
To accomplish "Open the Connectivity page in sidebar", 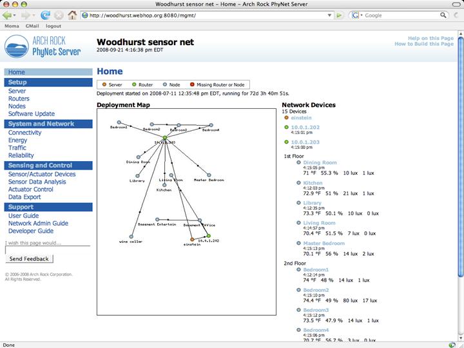I will pyautogui.click(x=24, y=132).
